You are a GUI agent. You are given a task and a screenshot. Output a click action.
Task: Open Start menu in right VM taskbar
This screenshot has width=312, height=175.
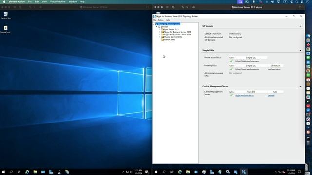156,172
